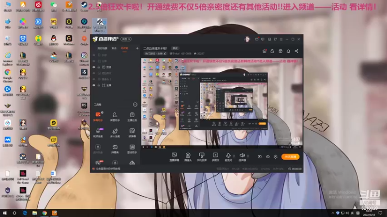The image size is (387, 217).
Task: Toggle visibility of the 全屏 source
Action: pos(94,85)
